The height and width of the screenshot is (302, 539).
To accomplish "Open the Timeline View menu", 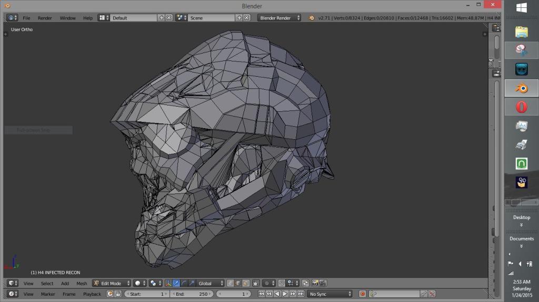I will [28, 294].
